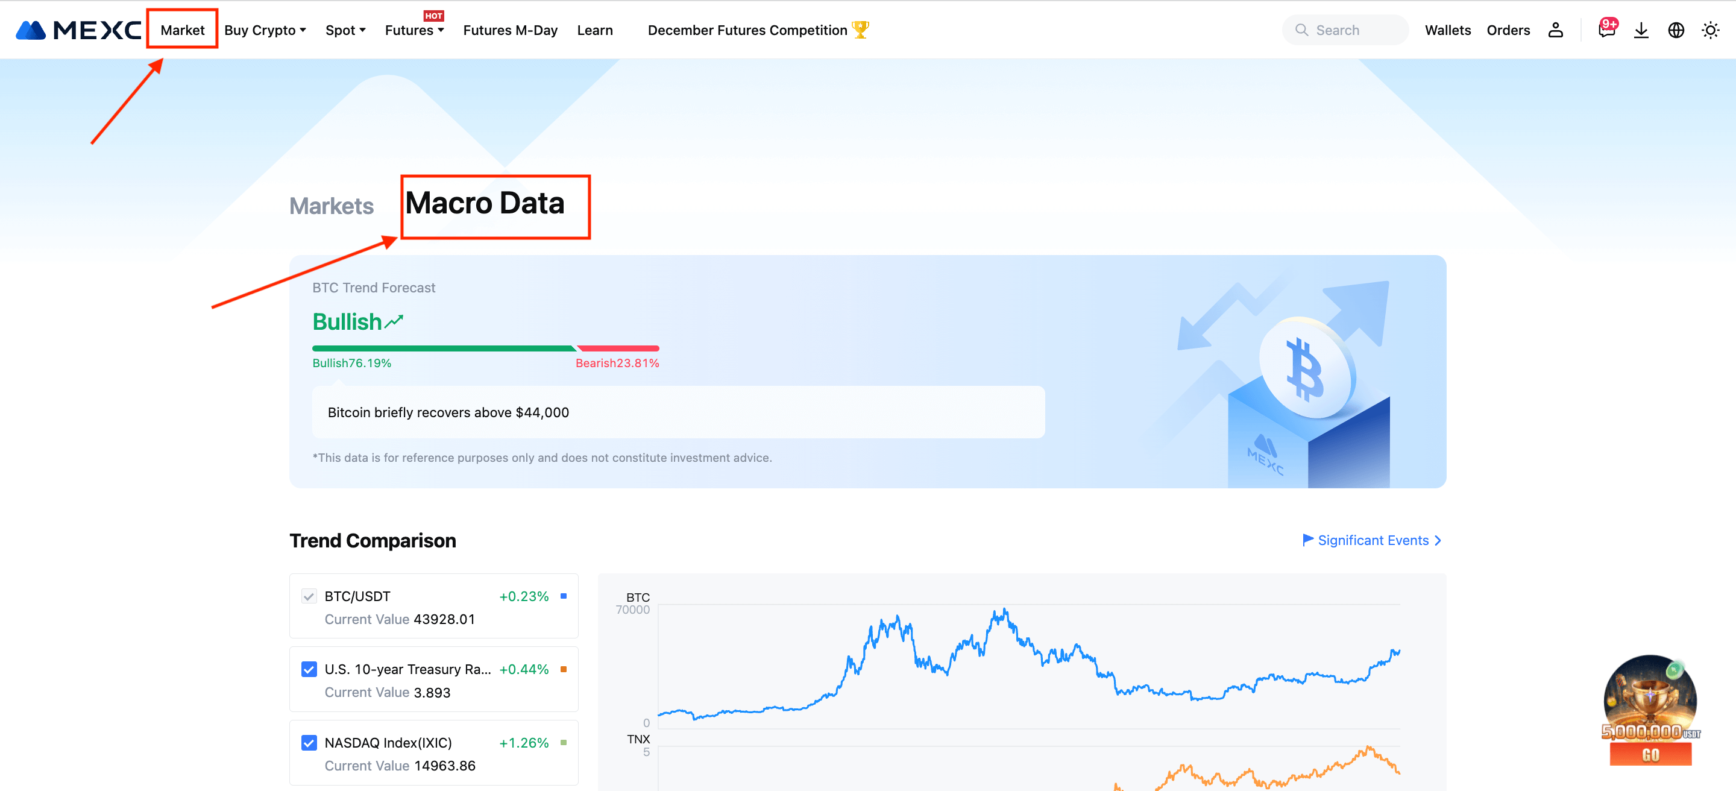1736x791 pixels.
Task: Click NASDAQ green color swatch
Action: [564, 743]
